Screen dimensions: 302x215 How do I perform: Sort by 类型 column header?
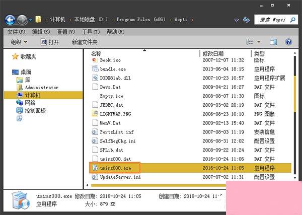(x=259, y=53)
